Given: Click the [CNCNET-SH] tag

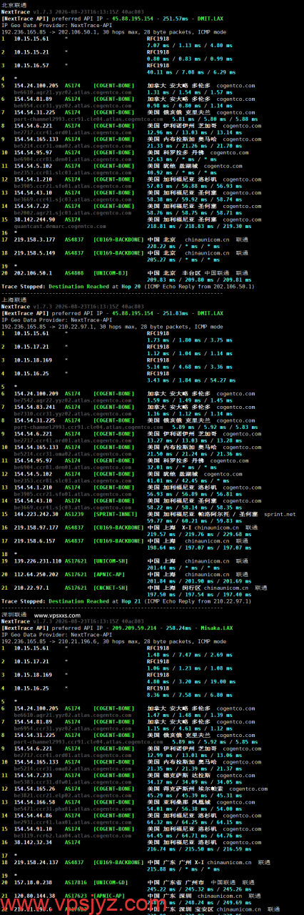Looking at the screenshot, I should [111, 587].
